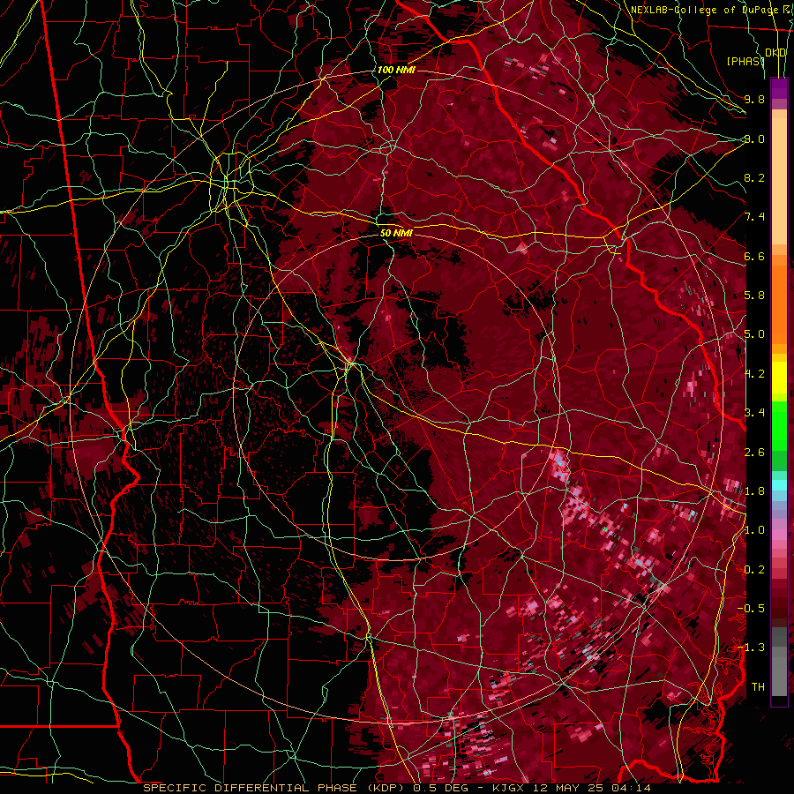This screenshot has width=794, height=794.
Task: Click the "50 NMI" range ring label
Action: 396,233
